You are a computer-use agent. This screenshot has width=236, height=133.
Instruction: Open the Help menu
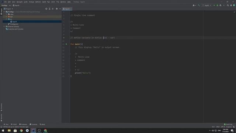pos(69,2)
